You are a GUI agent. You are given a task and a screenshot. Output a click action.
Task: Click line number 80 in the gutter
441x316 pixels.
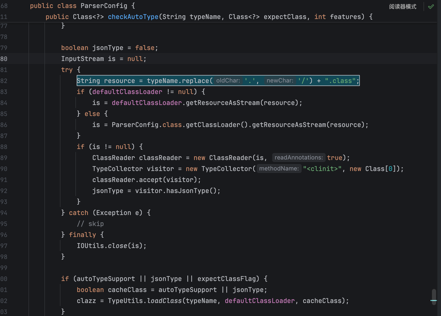[x=4, y=59]
